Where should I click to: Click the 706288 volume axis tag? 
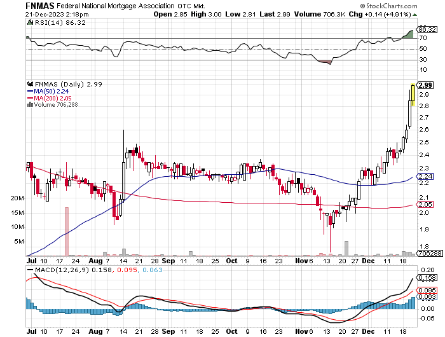tap(430, 253)
